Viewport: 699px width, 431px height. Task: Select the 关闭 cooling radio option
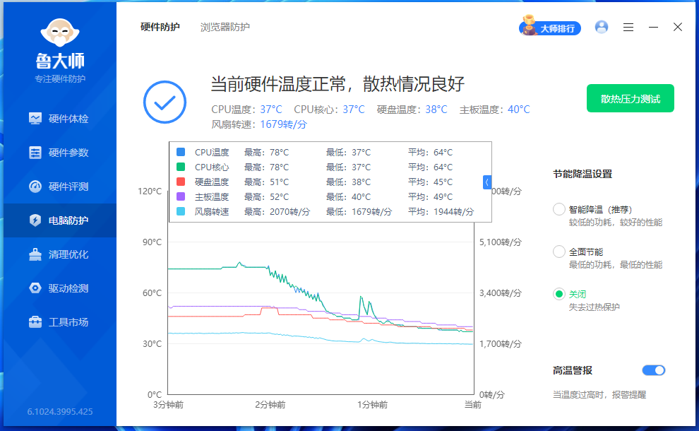(x=559, y=294)
